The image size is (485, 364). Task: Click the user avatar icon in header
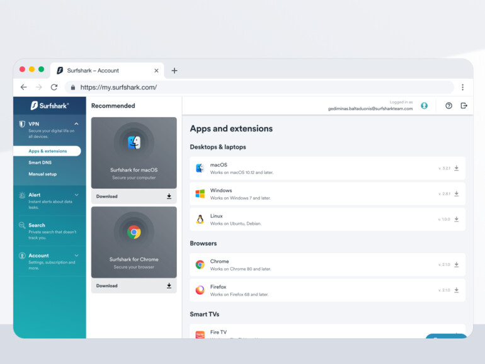click(x=424, y=106)
